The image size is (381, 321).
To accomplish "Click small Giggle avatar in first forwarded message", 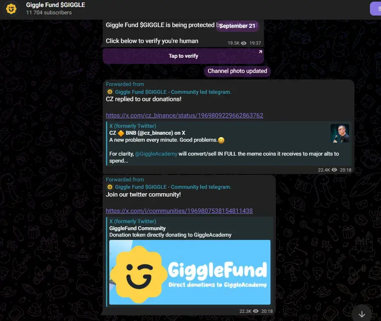I will (110, 92).
